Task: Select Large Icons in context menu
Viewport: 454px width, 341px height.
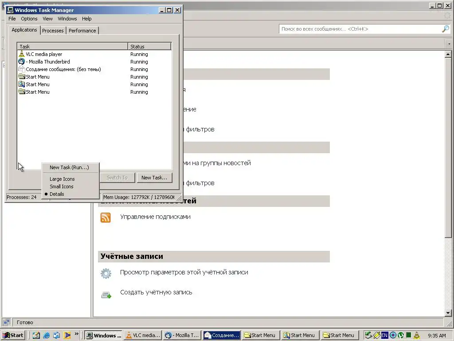Action: pos(62,179)
